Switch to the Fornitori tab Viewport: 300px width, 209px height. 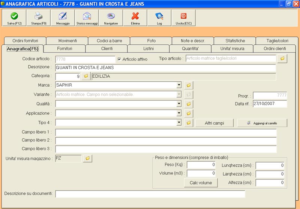(64, 49)
